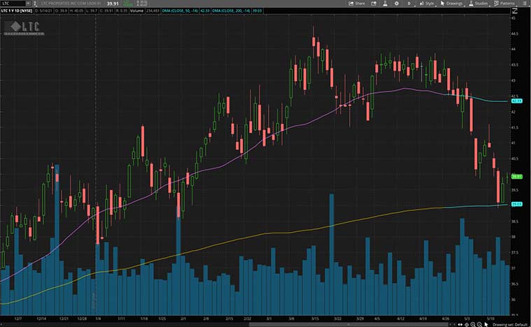Image resolution: width=531 pixels, height=327 pixels.
Task: Open the Drawings tool menu
Action: point(452,3)
